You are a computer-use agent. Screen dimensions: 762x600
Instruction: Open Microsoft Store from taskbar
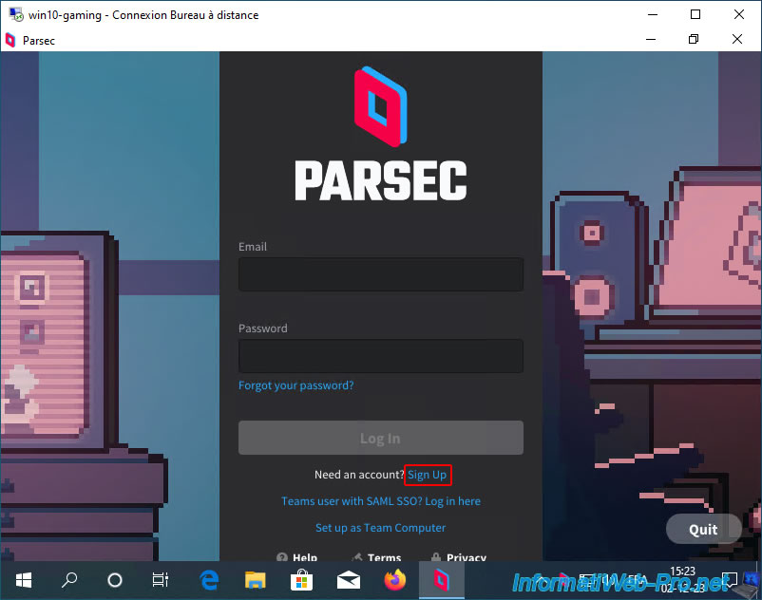(x=301, y=580)
